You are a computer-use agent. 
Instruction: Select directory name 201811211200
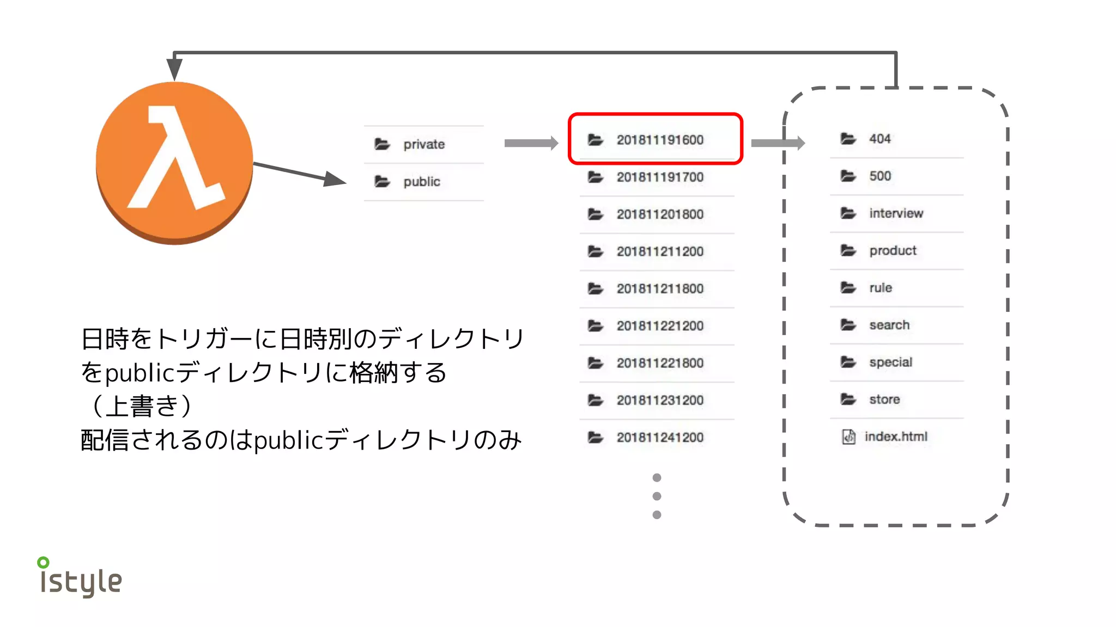660,251
